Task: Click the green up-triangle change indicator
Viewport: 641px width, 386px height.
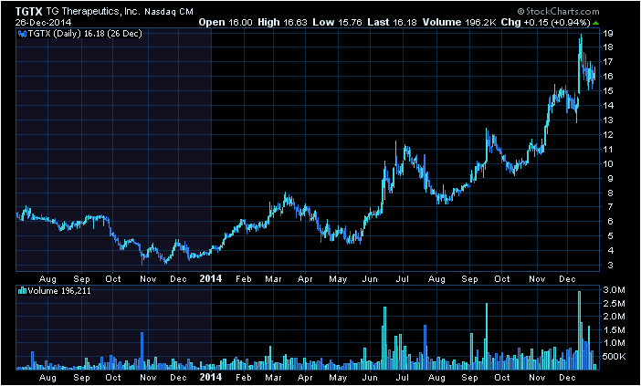Action: pyautogui.click(x=596, y=23)
